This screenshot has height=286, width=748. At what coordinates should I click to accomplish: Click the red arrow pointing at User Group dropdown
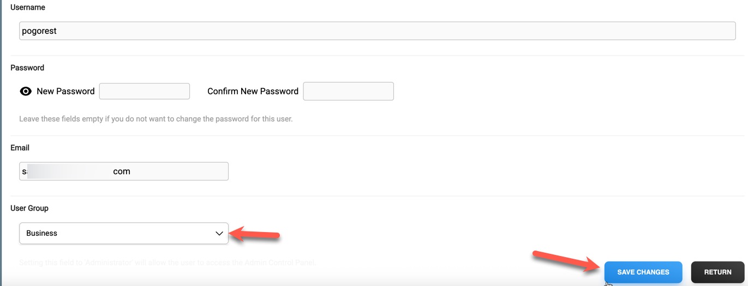click(x=255, y=235)
